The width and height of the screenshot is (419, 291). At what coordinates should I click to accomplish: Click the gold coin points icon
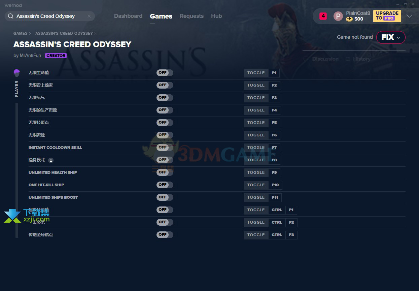[x=349, y=19]
